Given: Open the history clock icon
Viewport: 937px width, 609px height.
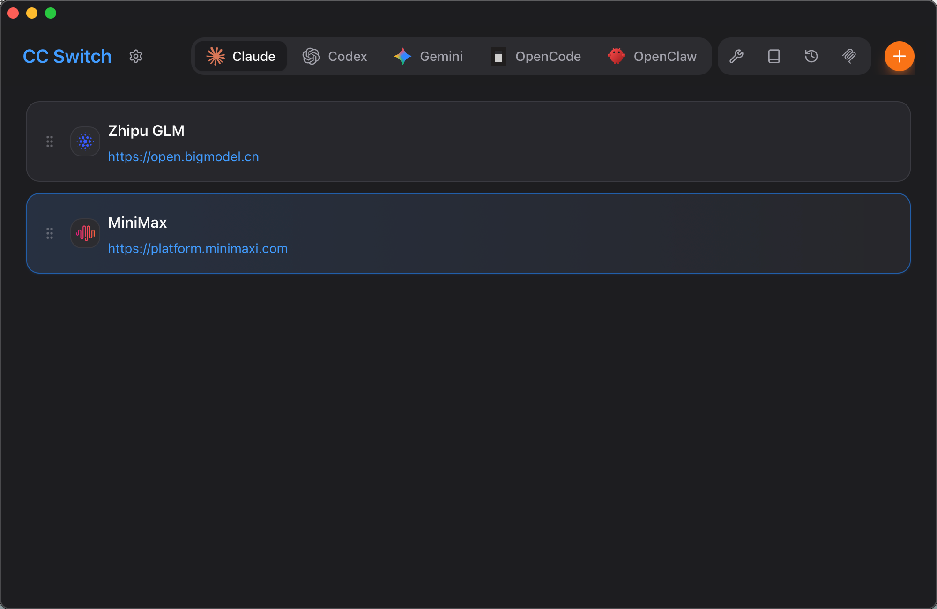Looking at the screenshot, I should pos(811,56).
